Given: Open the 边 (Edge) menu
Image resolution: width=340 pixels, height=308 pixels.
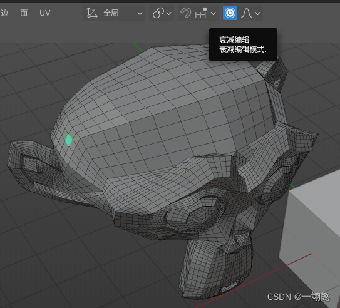Looking at the screenshot, I should pos(4,13).
